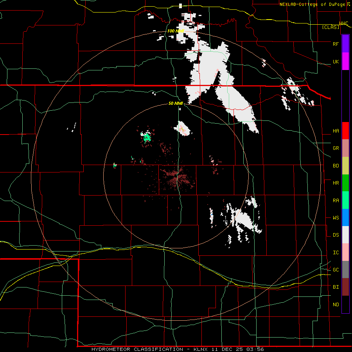Click the RF purple legend swatch

coord(345,44)
